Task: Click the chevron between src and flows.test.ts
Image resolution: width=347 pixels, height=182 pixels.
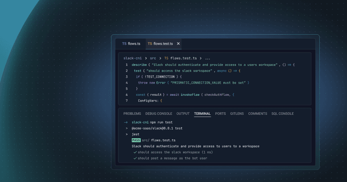Action: [160, 58]
